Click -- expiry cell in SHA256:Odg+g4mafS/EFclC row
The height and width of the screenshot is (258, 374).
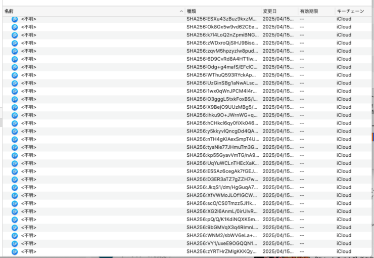[302, 67]
